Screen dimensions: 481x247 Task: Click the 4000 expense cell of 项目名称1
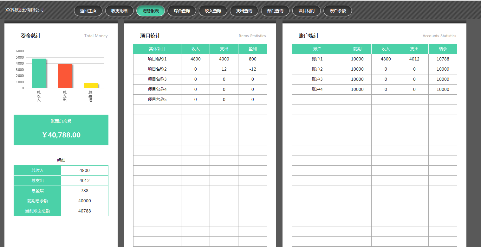point(224,59)
